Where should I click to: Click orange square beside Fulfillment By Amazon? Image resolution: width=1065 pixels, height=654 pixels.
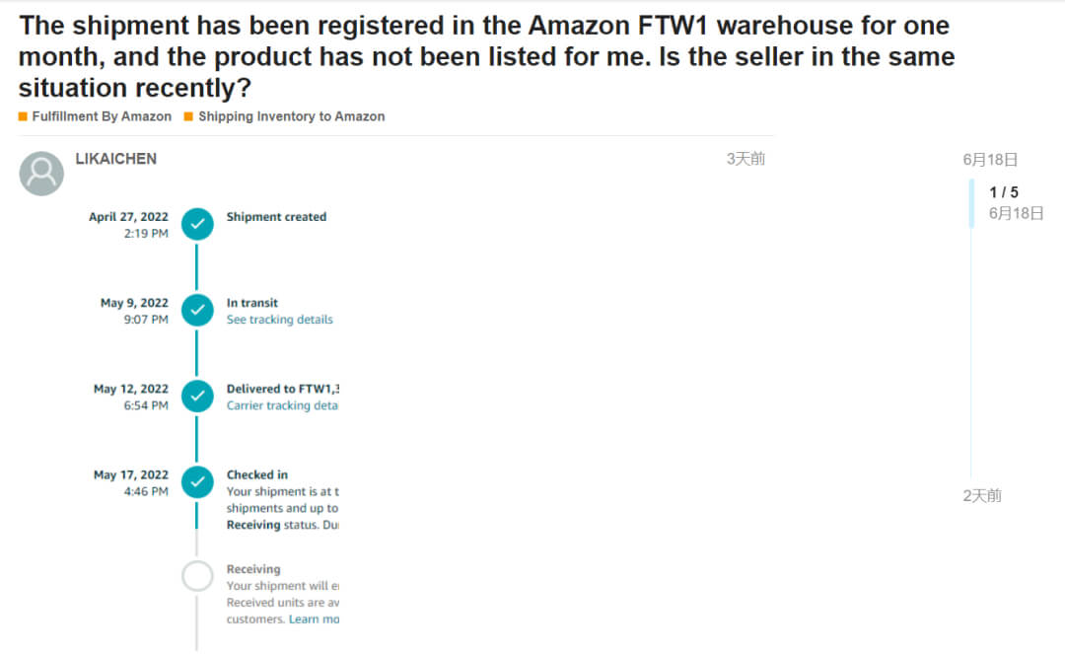[23, 116]
